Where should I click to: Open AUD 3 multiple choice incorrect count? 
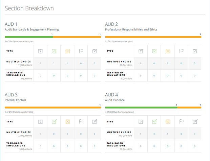[67, 134]
